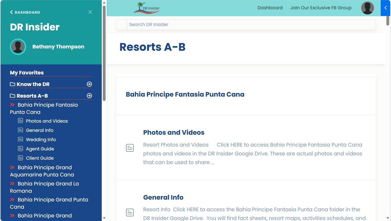Click the Search DR Insider input field

251,24
